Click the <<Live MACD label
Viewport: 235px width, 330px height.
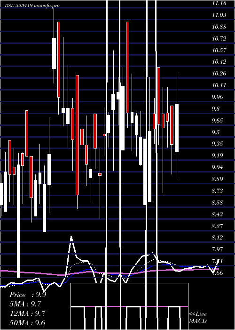(198, 318)
